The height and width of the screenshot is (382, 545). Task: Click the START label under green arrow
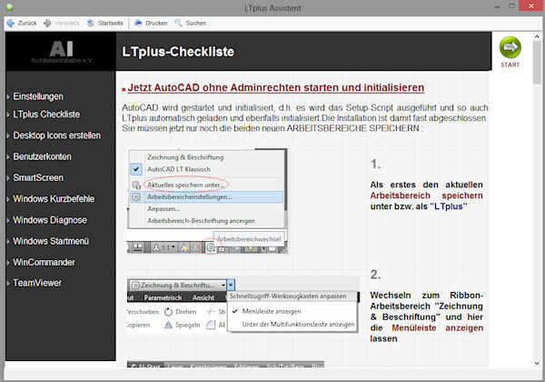(x=510, y=65)
